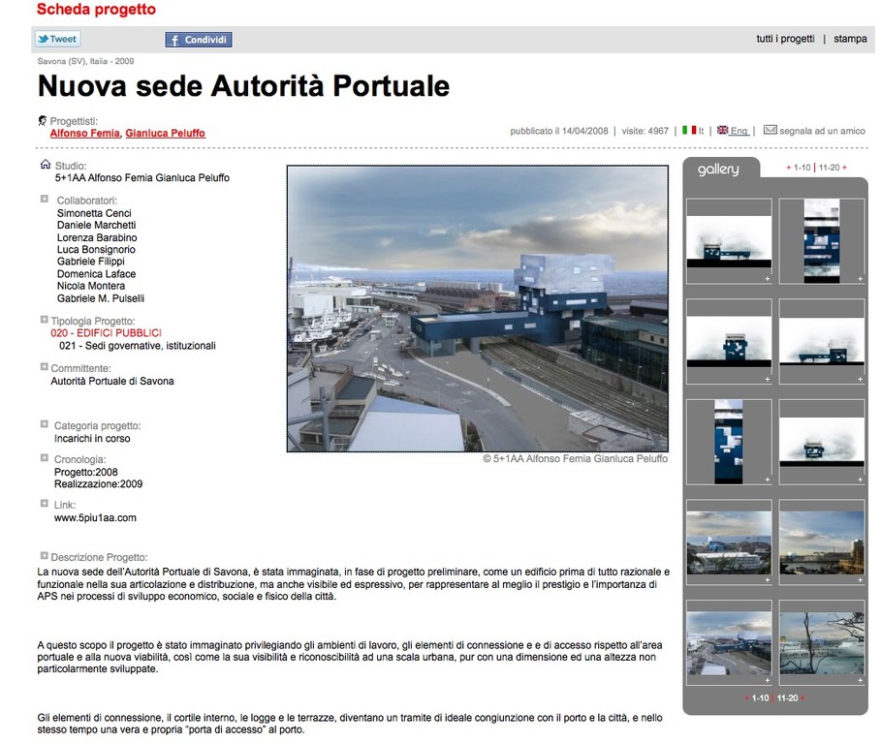Go to tutti i progetti

tap(785, 39)
